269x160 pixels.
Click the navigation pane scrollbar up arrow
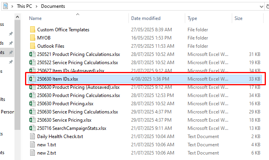pos(17,17)
